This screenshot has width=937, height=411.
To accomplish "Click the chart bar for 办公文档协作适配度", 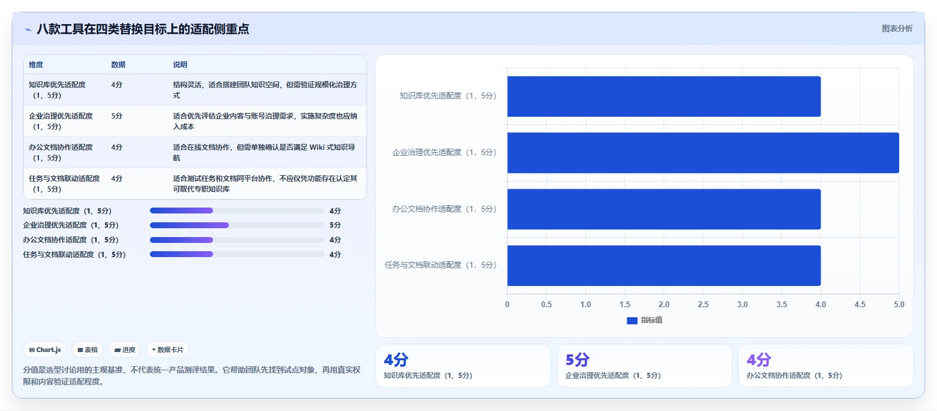I will pyautogui.click(x=664, y=209).
